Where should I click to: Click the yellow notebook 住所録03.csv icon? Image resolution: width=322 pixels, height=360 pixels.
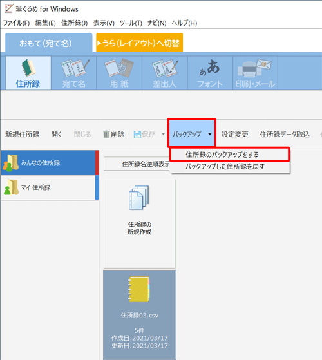click(x=139, y=289)
